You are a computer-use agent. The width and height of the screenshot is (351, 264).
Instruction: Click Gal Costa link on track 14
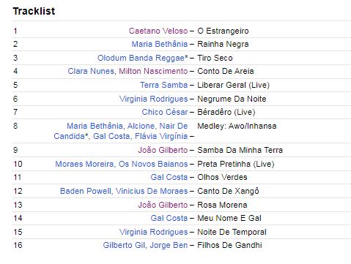pos(169,218)
